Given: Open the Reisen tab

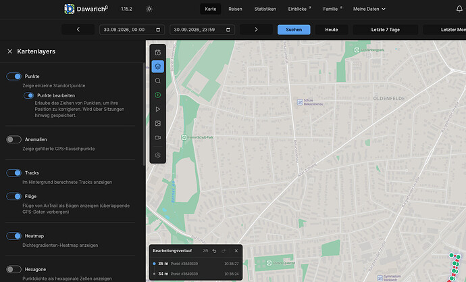Looking at the screenshot, I should point(235,9).
